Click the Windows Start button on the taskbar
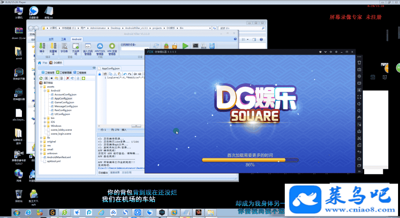 click(17, 213)
